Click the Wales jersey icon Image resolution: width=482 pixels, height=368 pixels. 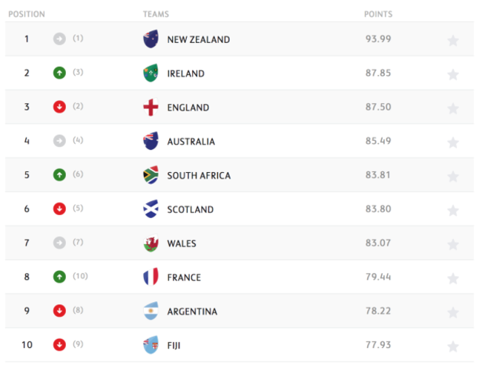[x=151, y=243]
